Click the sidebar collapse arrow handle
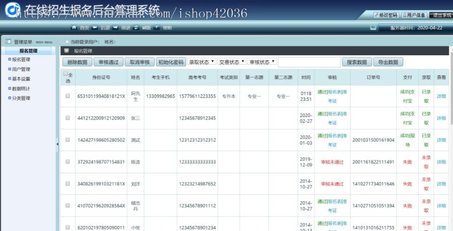 coord(57,144)
